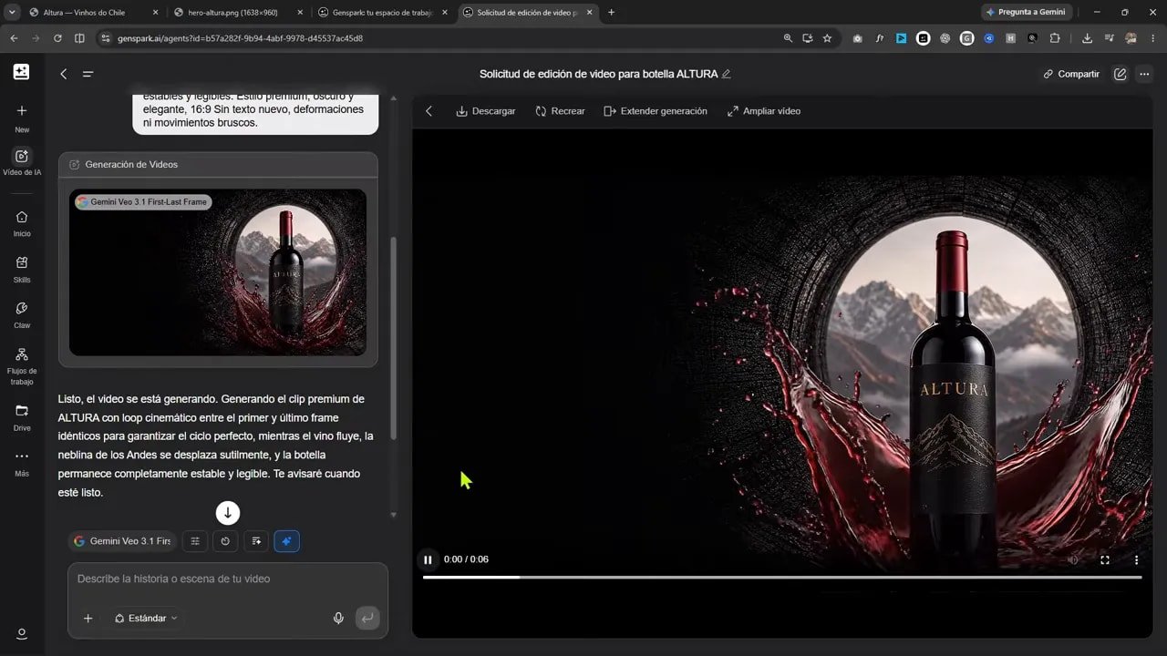Bookmark this page with the star icon
Viewport: 1167px width, 656px height.
[827, 38]
